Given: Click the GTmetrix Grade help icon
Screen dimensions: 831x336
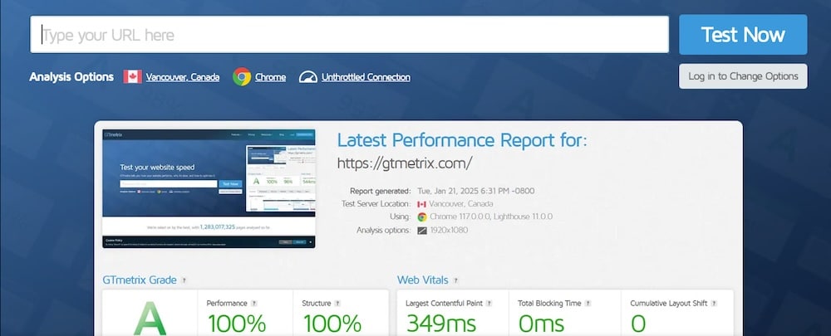Looking at the screenshot, I should pos(184,280).
